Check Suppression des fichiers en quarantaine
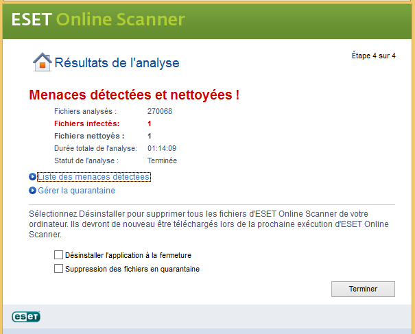 [x=58, y=269]
